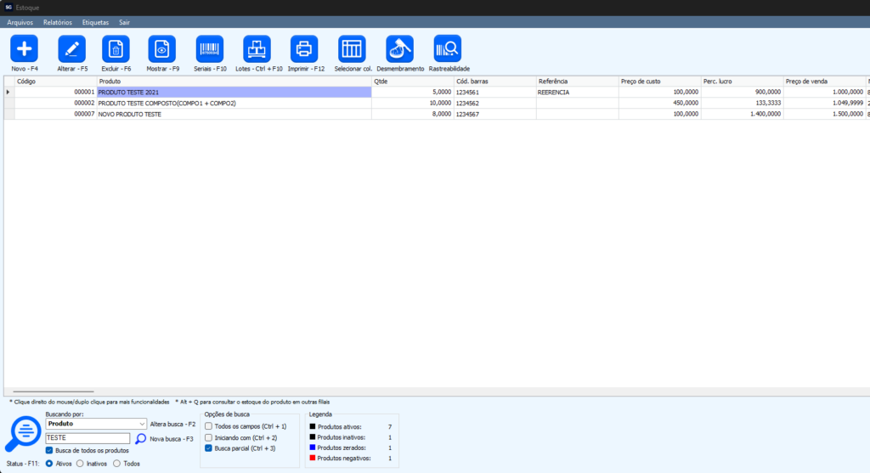Select the Inativos status radio

point(80,464)
